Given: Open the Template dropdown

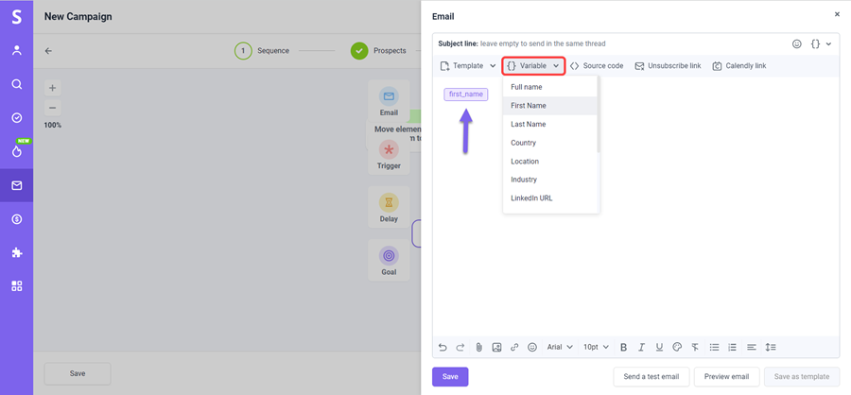Looking at the screenshot, I should (467, 65).
